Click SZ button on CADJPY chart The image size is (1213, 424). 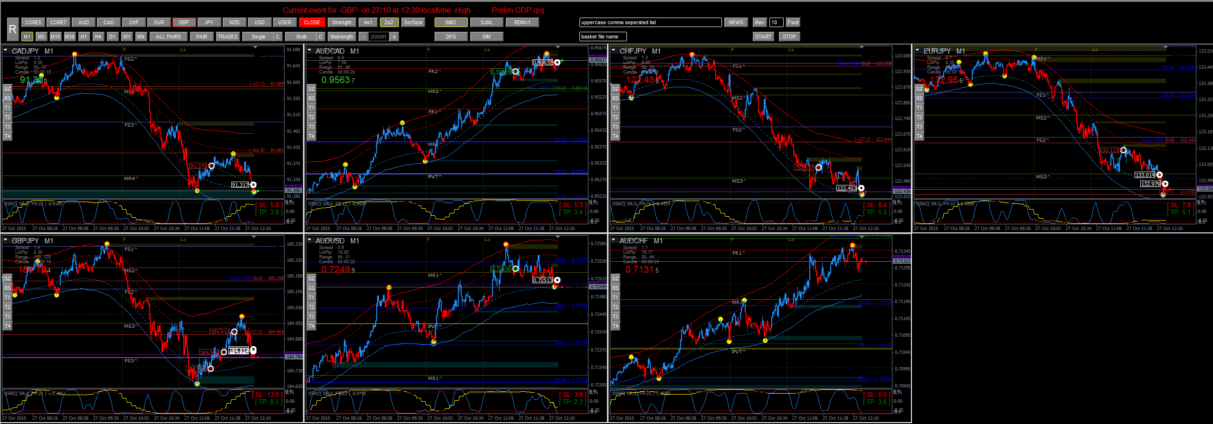pyautogui.click(x=8, y=89)
